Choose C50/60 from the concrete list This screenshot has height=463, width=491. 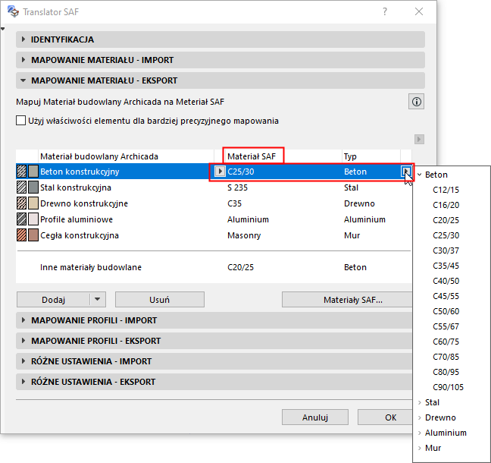point(446,311)
